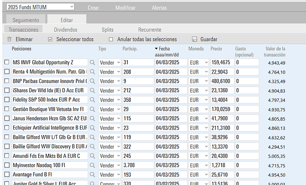Viewport: 306px width, 185px height.
Task: Click magnifier beside Baillie Gifford L/T Glb row
Action: click(92, 137)
